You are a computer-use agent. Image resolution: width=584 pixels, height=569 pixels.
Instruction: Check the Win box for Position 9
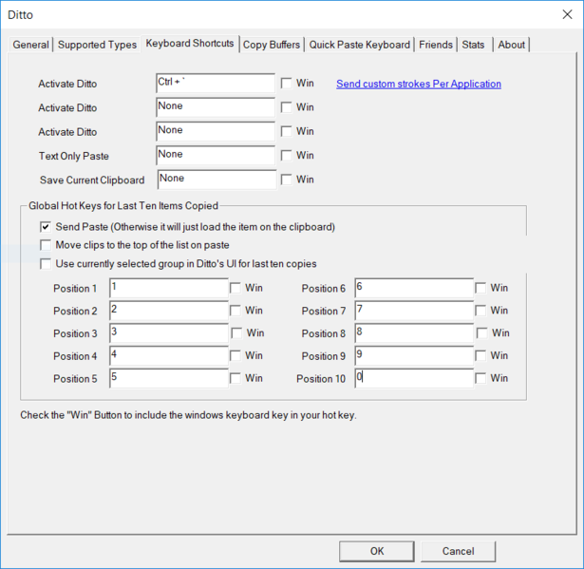tap(480, 356)
